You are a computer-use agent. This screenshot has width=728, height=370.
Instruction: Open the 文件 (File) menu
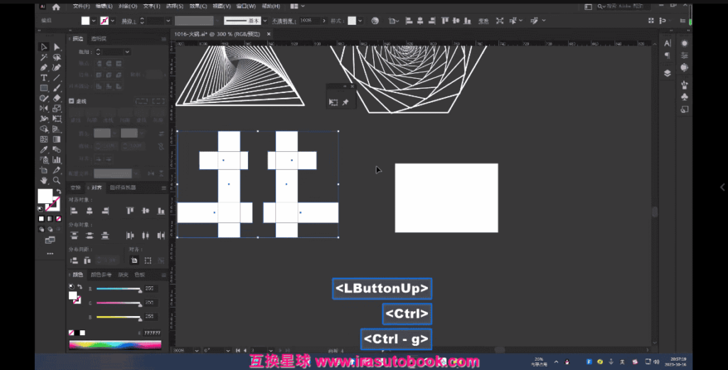[x=80, y=6]
